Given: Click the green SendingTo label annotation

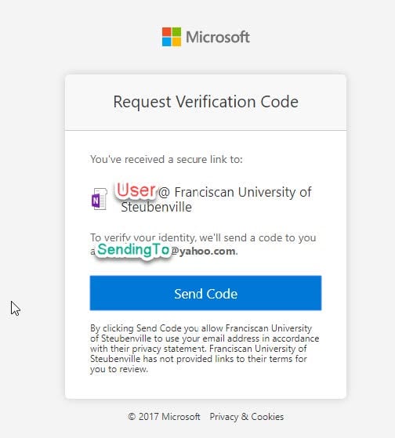Looking at the screenshot, I should point(133,249).
